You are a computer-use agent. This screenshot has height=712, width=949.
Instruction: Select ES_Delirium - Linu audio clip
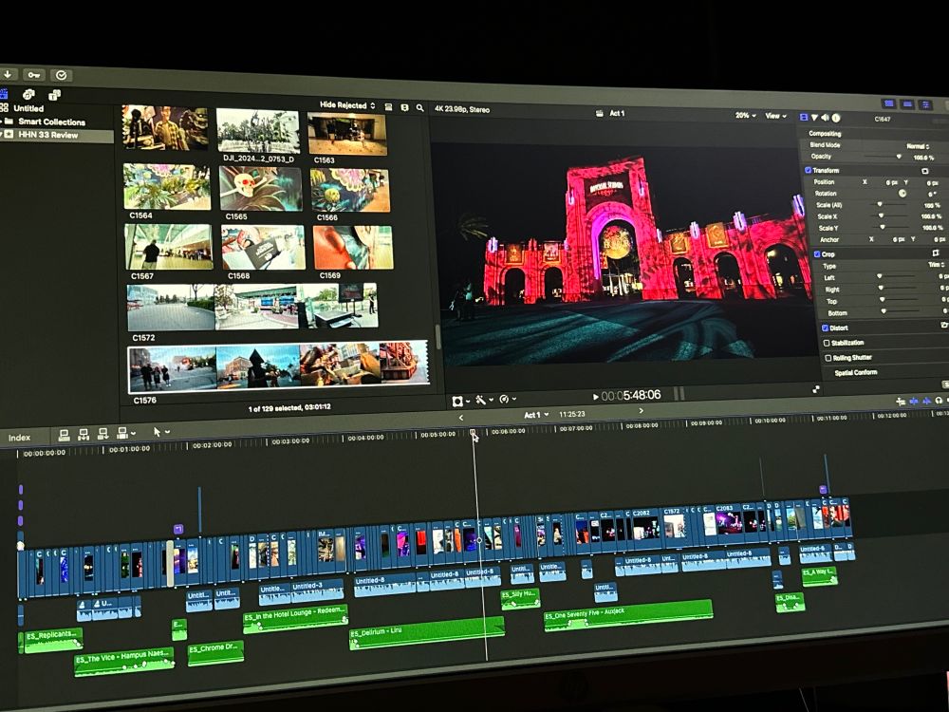(427, 633)
